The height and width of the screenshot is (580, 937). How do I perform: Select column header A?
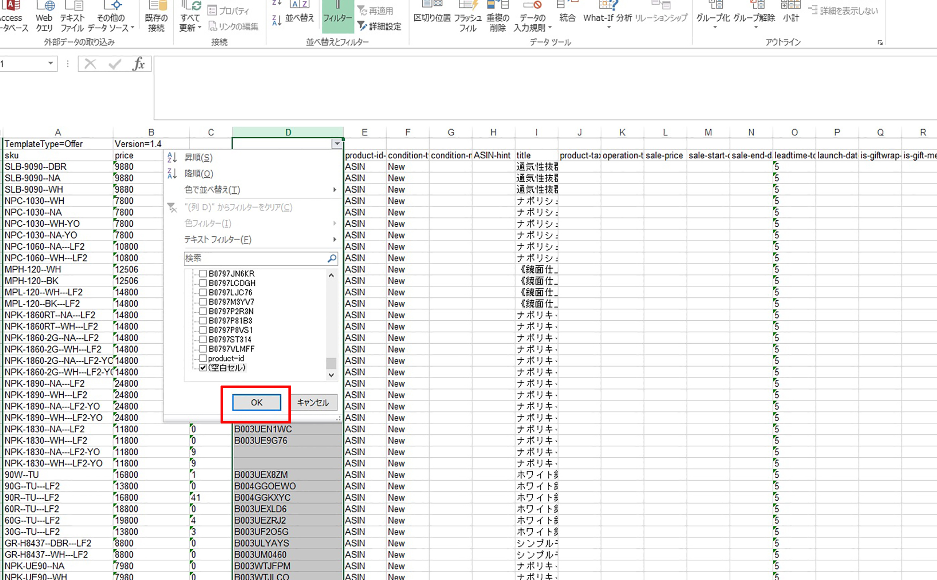click(58, 132)
